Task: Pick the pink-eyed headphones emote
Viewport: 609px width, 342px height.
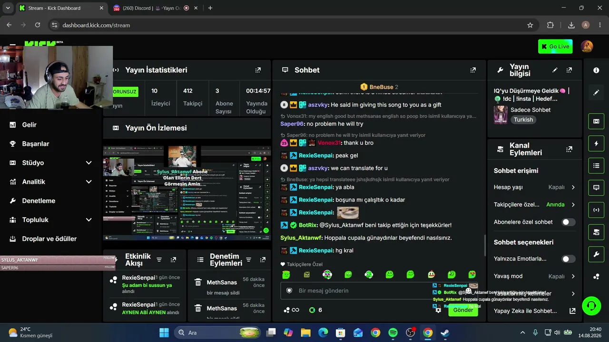Action: point(327,274)
